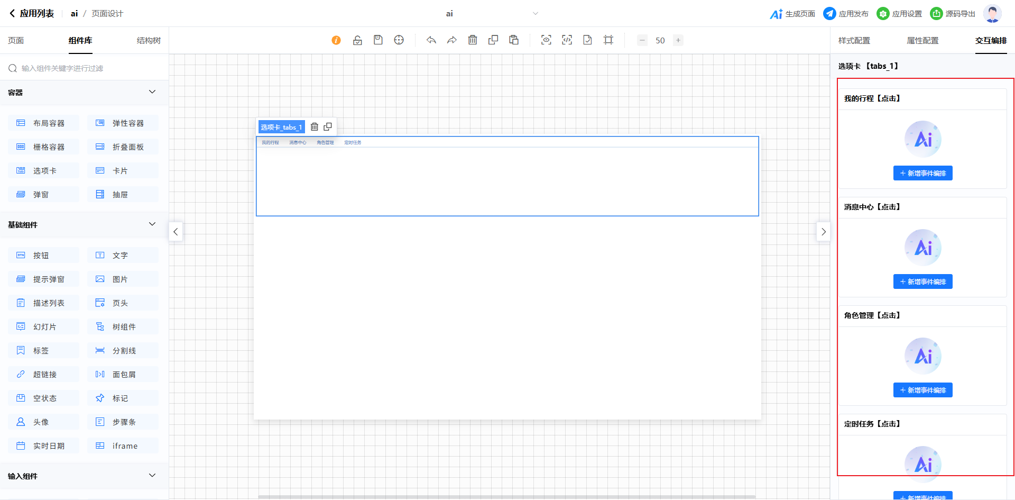Switch to the 结构树 tab
Image resolution: width=1015 pixels, height=500 pixels.
[x=149, y=41]
